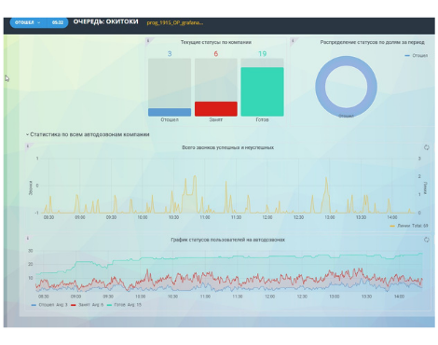Click the Отошел label under the blue bar

[x=170, y=119]
